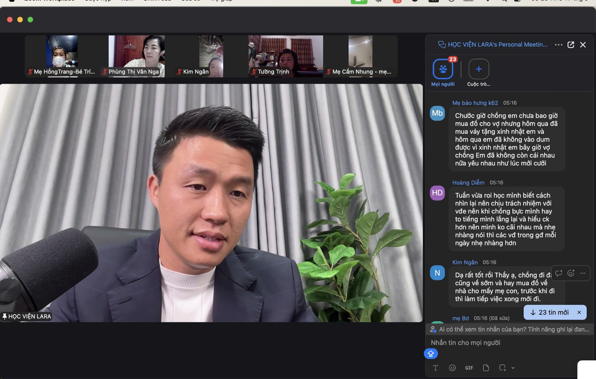596x379 pixels.
Task: Click the N avatar of Kim Ngân in the chat
Action: coord(437,273)
